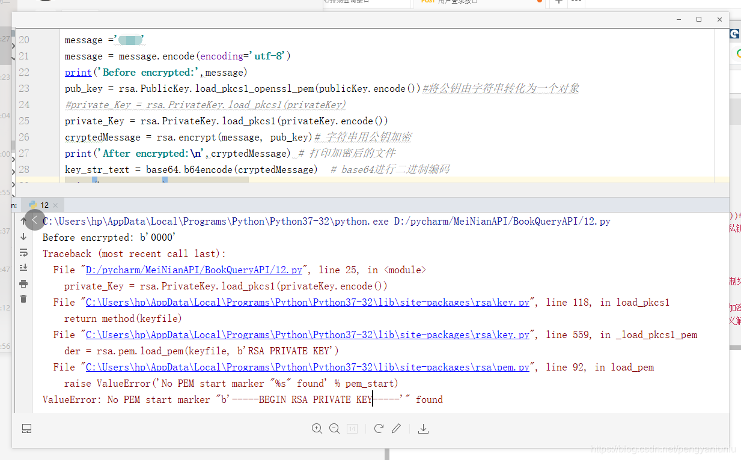741x460 pixels.
Task: Toggle scroll-to-end in the console
Action: pyautogui.click(x=23, y=268)
